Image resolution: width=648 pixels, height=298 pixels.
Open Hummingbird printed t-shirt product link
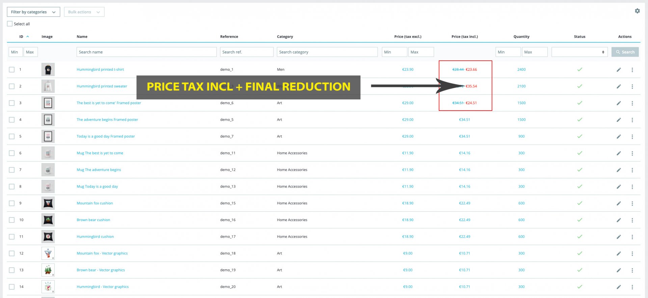pos(100,69)
